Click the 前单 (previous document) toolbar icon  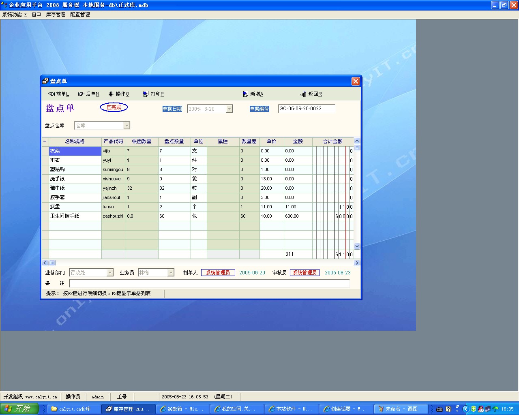(52, 94)
